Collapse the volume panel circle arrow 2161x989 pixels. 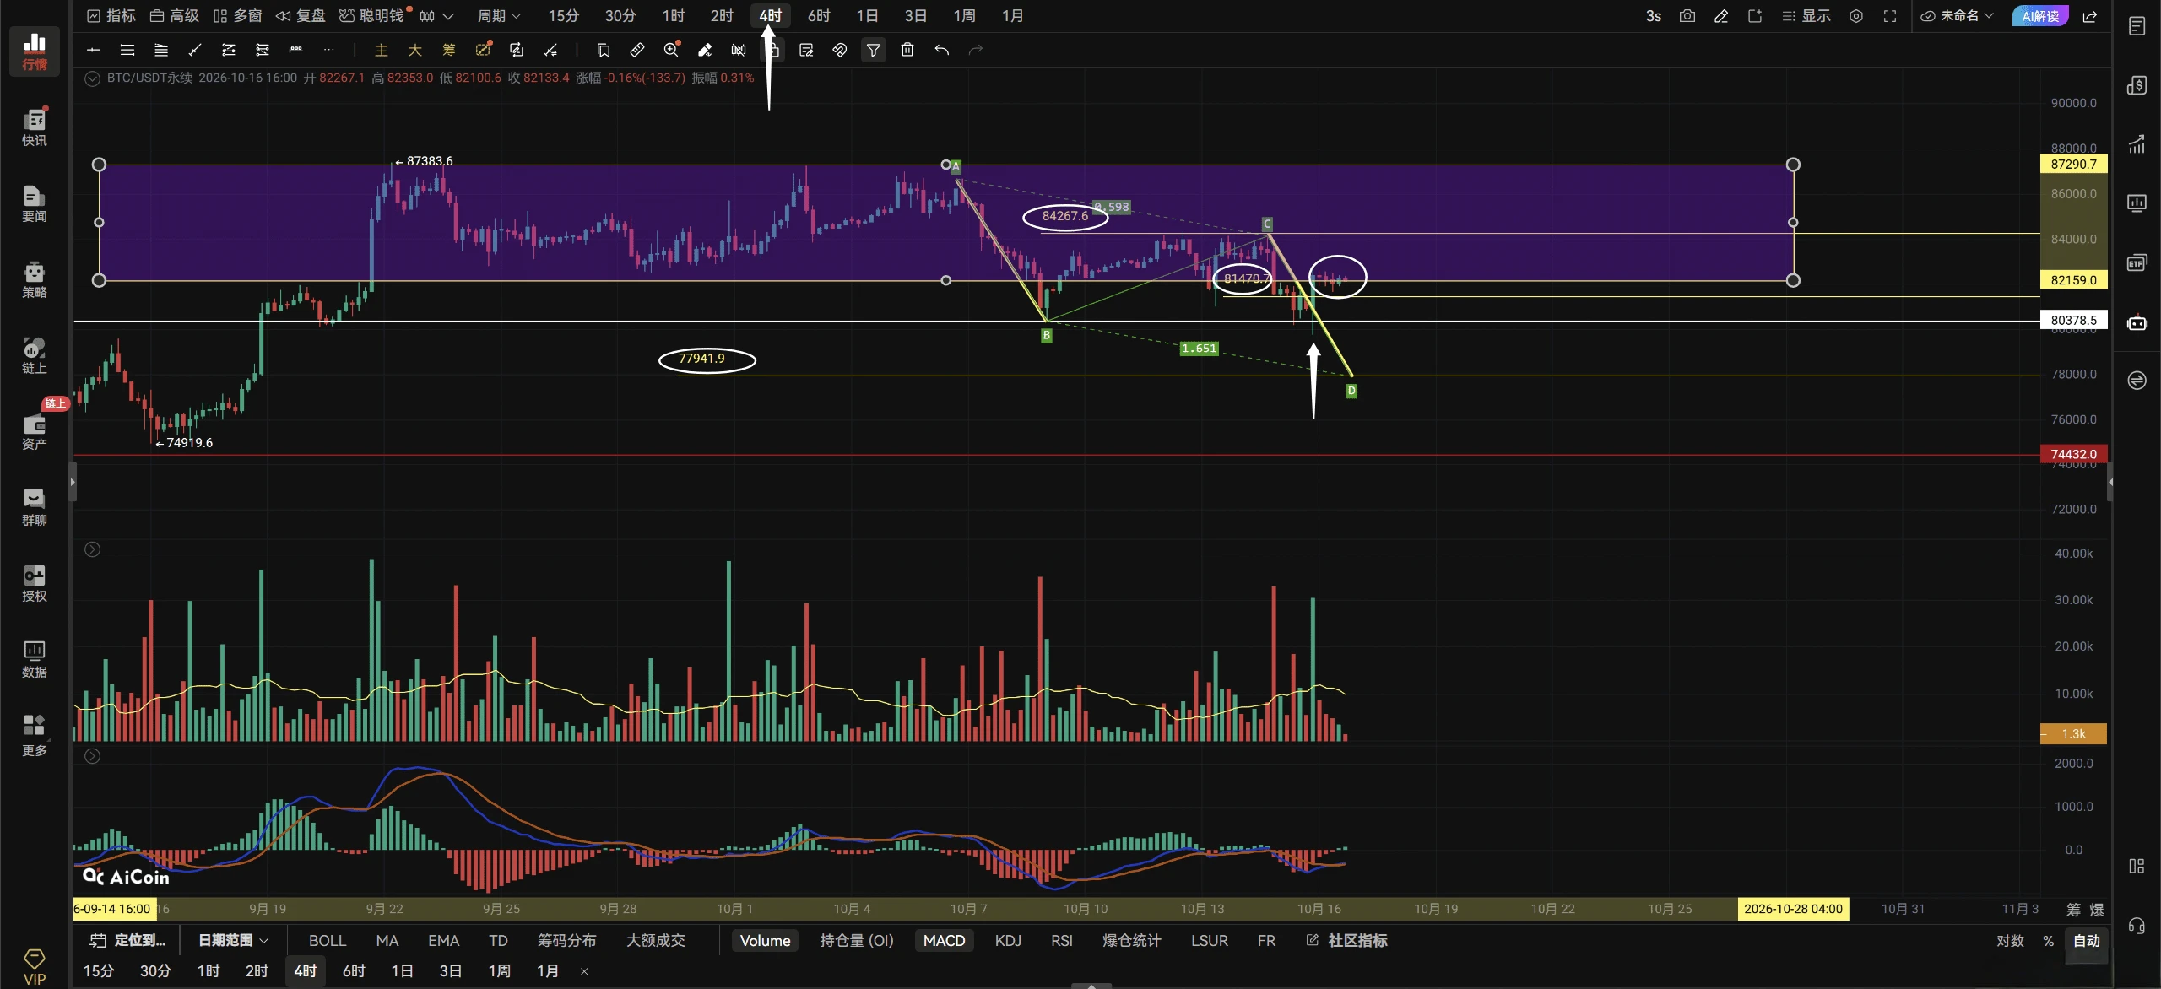coord(93,549)
